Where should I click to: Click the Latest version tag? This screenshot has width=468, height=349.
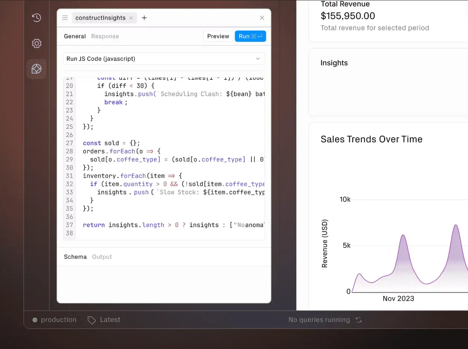110,320
